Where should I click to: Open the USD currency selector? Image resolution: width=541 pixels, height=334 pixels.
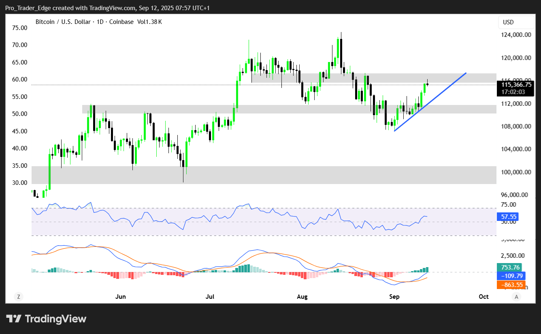[516, 22]
